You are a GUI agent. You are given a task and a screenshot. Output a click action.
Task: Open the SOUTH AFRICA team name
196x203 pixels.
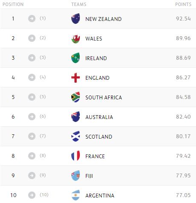[104, 97]
